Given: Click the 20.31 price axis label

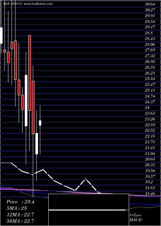Looking at the screenshot, I should [x=150, y=165].
